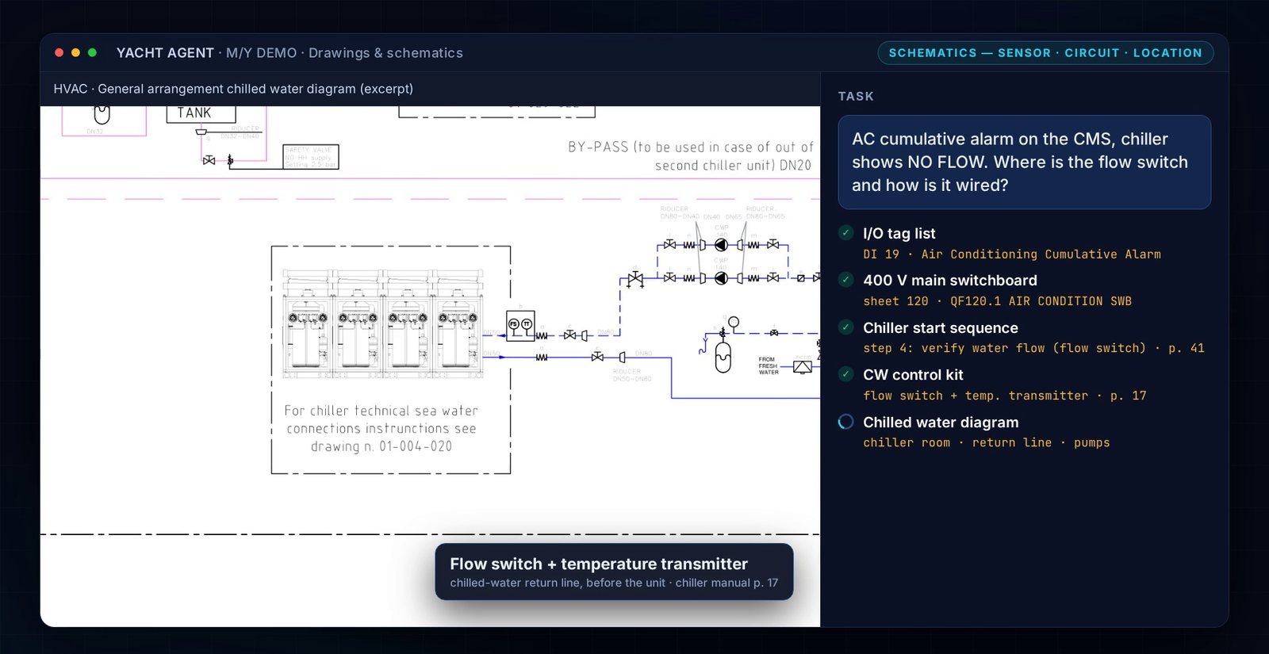The image size is (1269, 654).
Task: Close the window with the red button
Action: coord(59,52)
